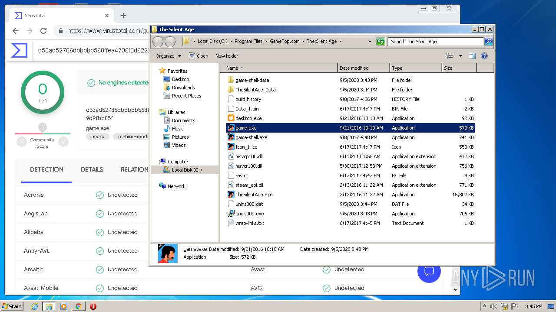Image resolution: width=556 pixels, height=312 pixels.
Task: Switch to Chrome from the taskbar
Action: click(x=78, y=306)
